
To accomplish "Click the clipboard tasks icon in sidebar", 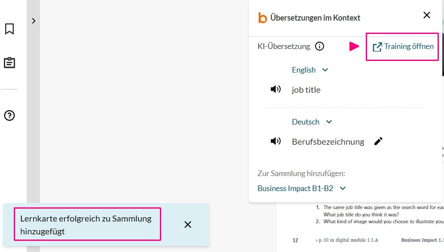I will click(9, 63).
